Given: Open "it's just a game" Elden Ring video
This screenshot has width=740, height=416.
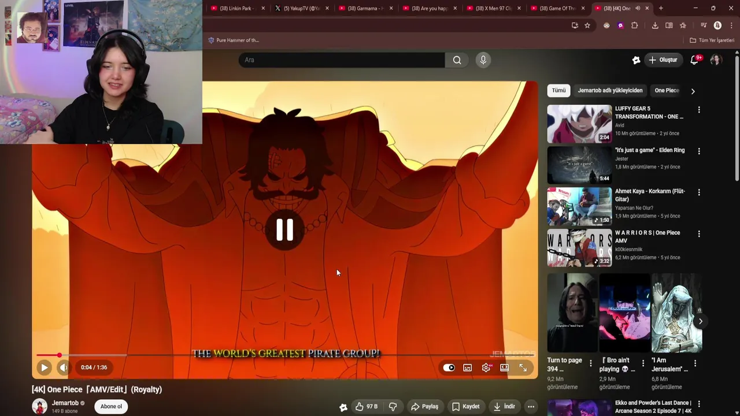Looking at the screenshot, I should click(x=650, y=150).
